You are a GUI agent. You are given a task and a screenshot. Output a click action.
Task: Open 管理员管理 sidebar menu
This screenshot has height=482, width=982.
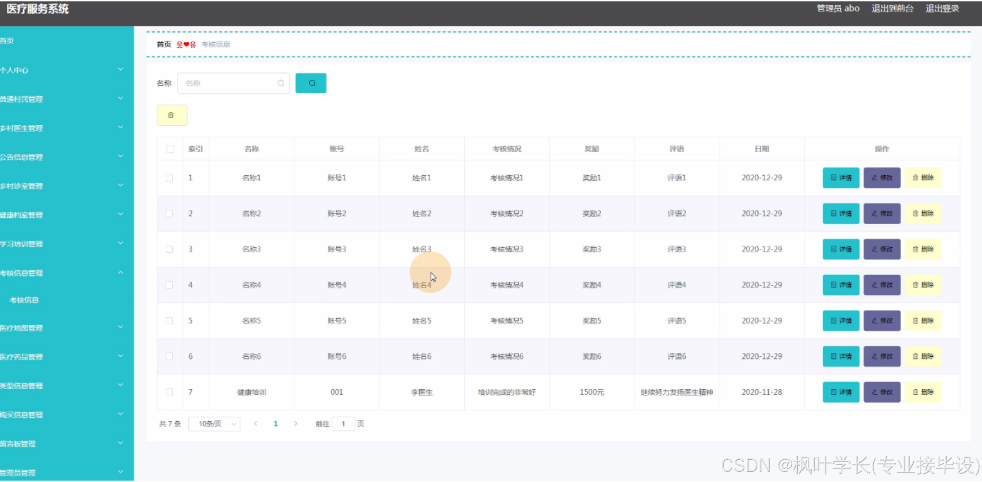click(67, 473)
